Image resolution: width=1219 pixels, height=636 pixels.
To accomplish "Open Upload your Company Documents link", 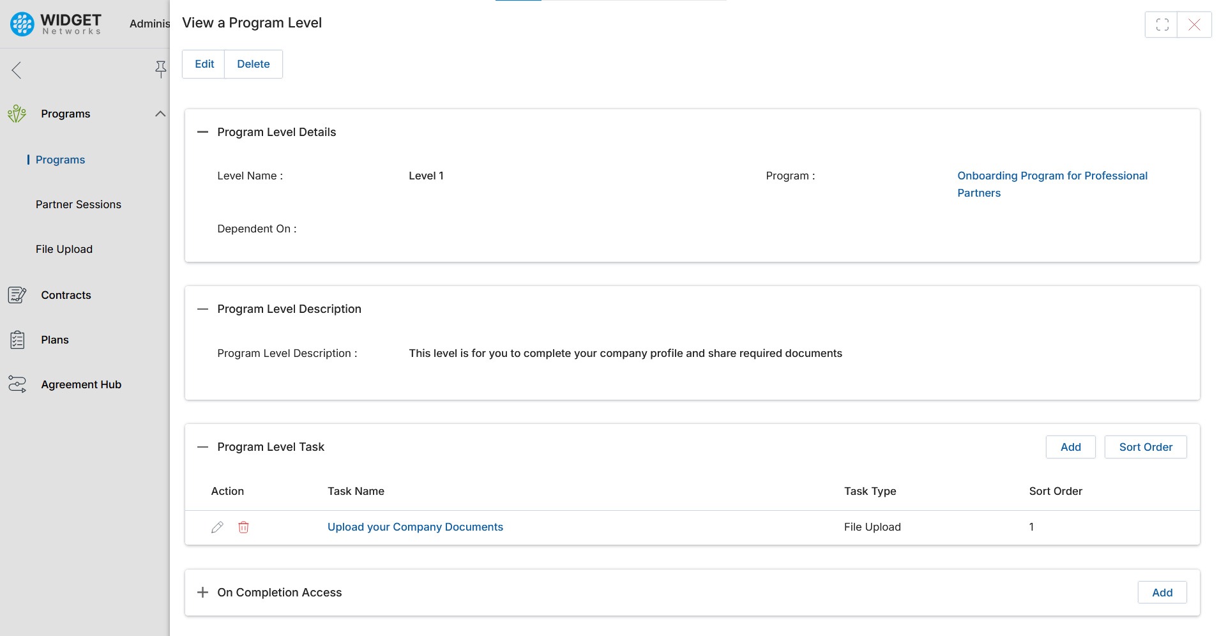I will pos(415,527).
